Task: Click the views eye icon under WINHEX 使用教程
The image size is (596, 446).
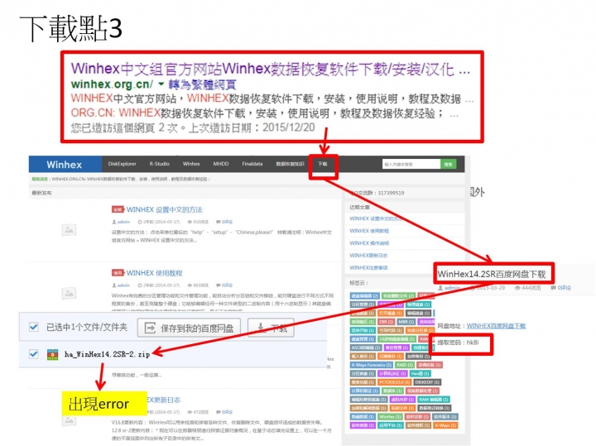Action: [x=190, y=285]
